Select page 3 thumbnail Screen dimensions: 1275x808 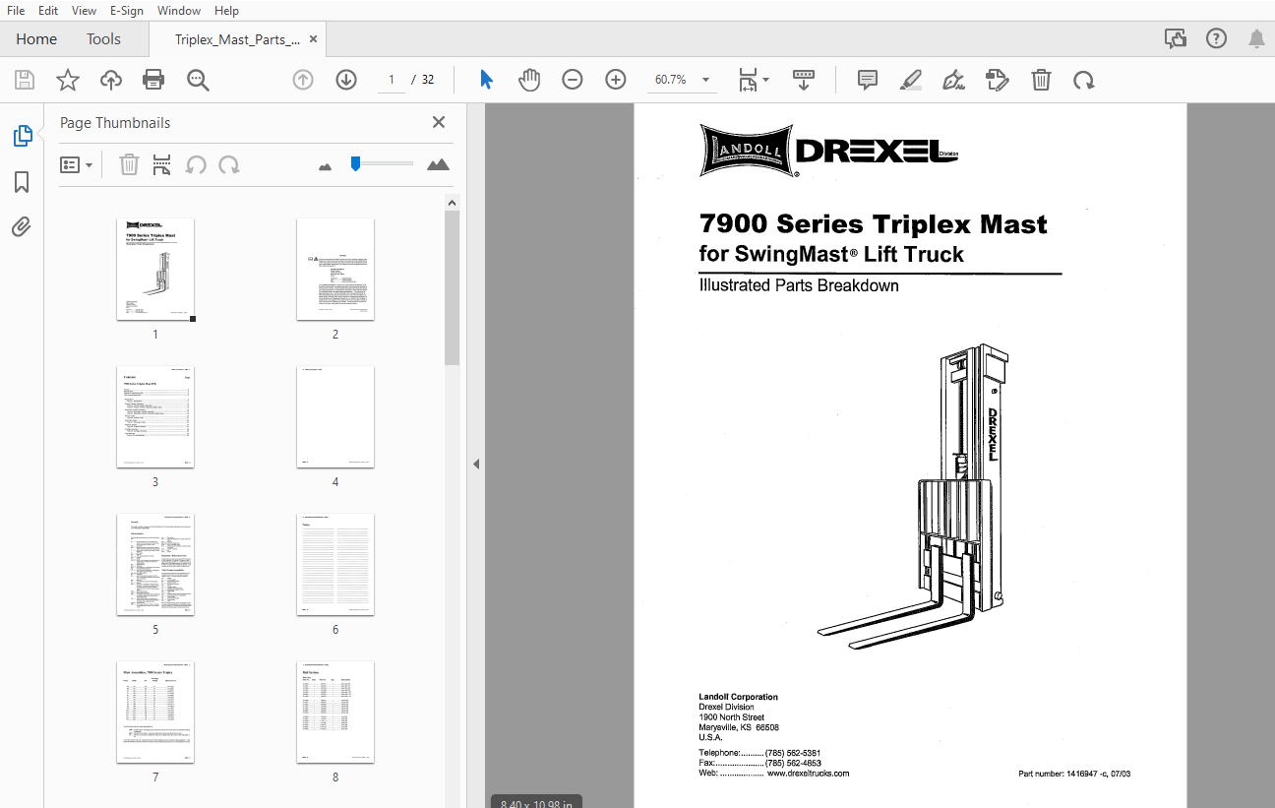point(155,417)
